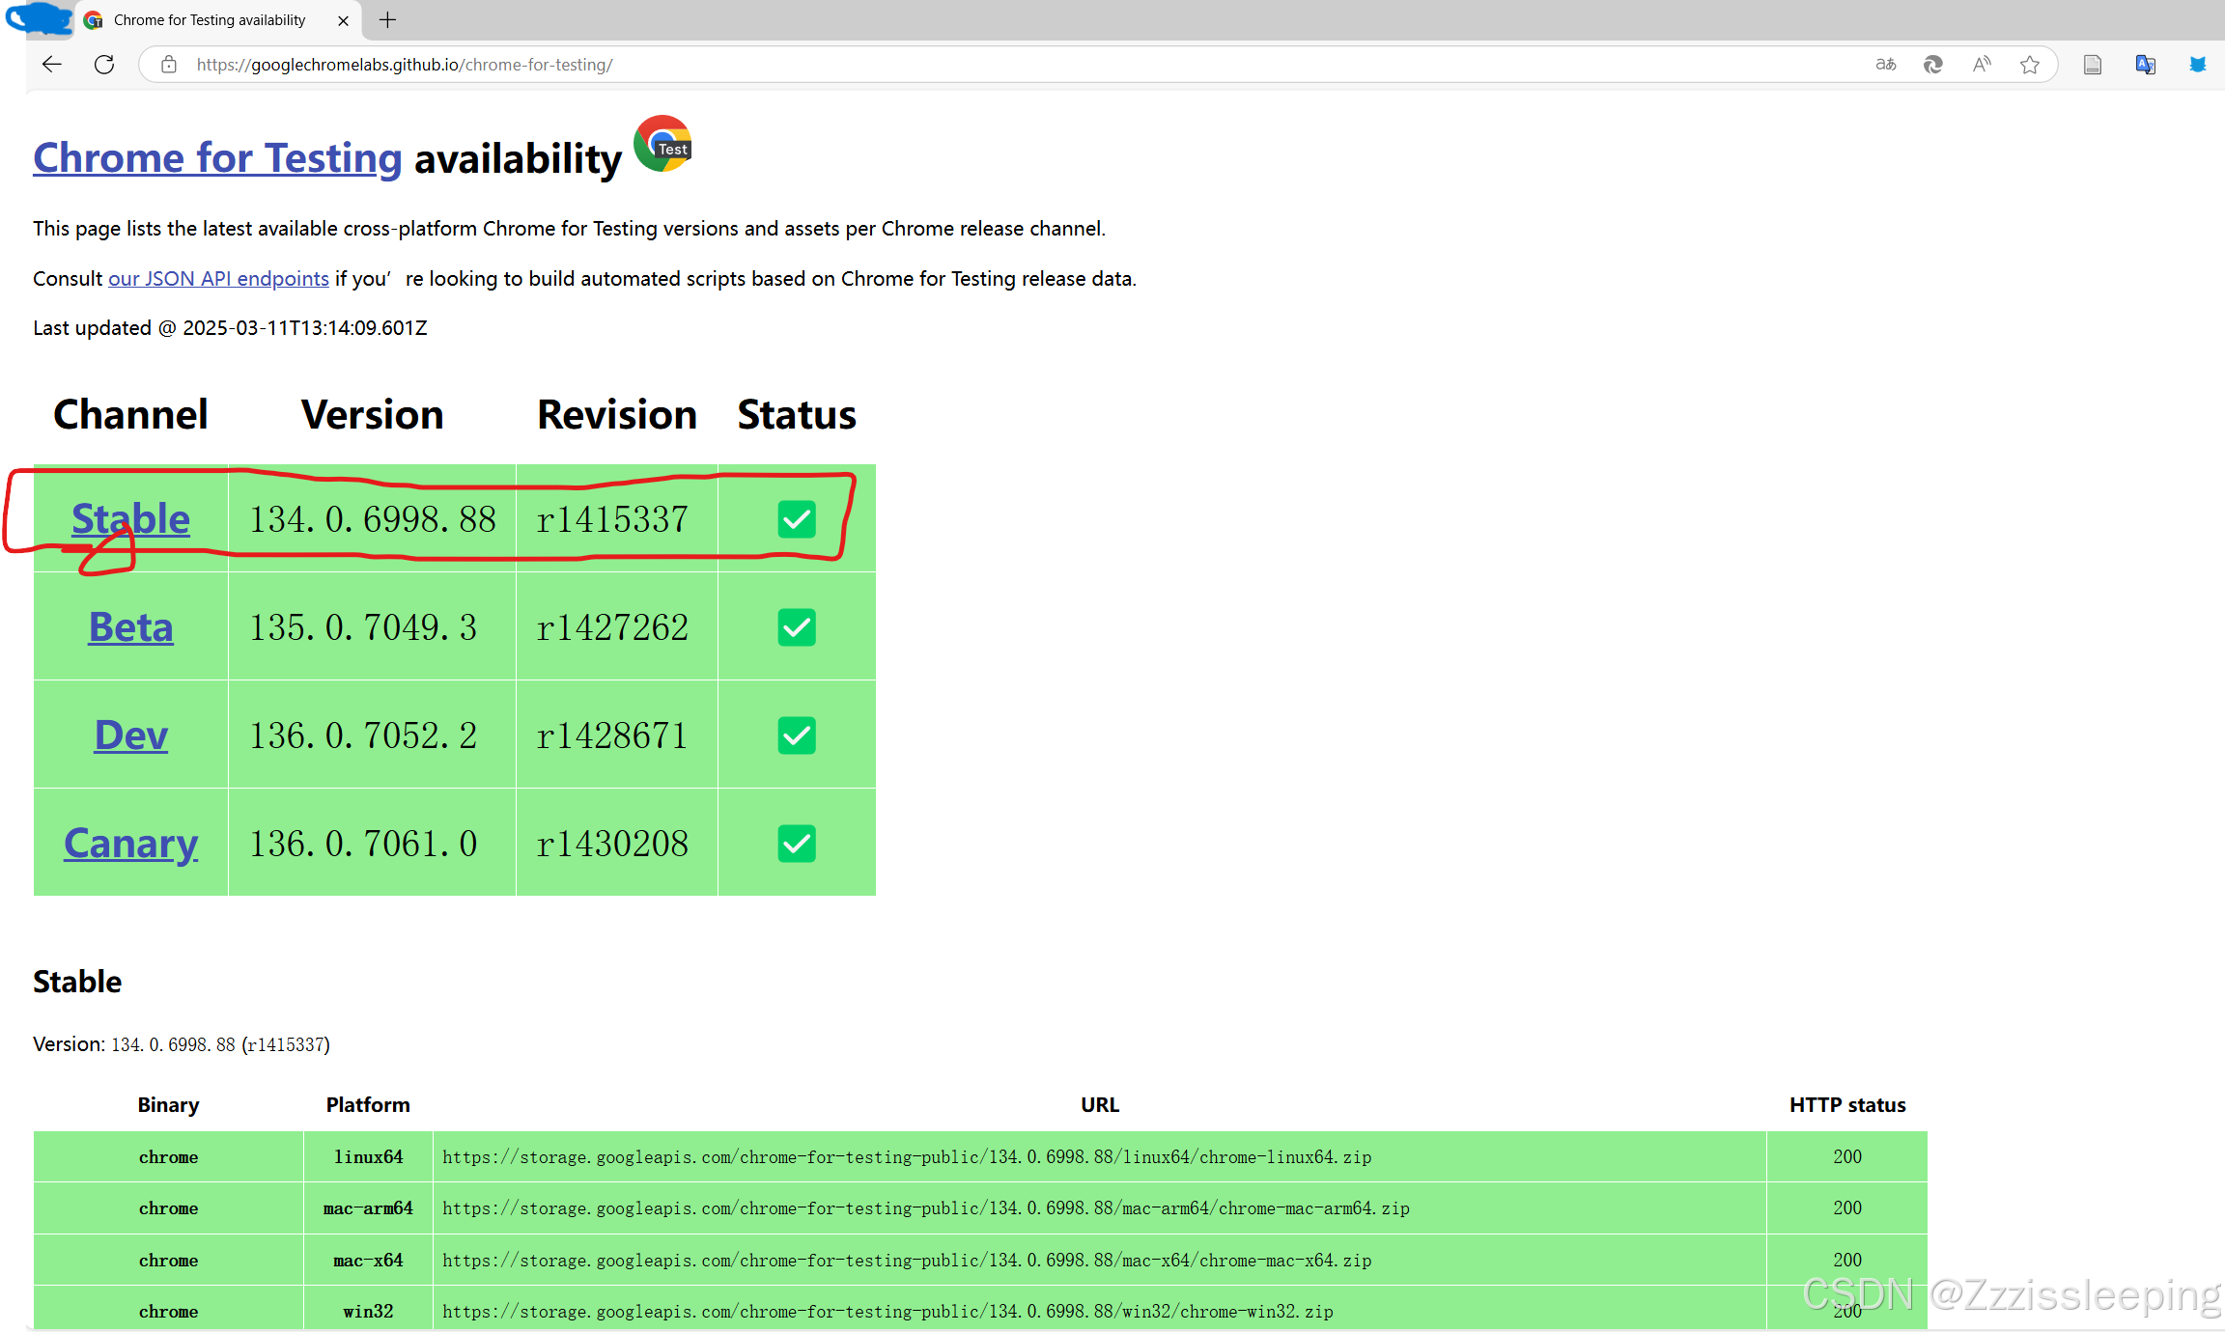Open the Chrome for Testing heading link

(x=216, y=157)
